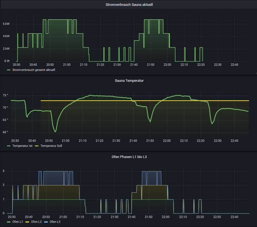
Task: Open the blue color swatch of Ofen L3
Action: pos(46,222)
